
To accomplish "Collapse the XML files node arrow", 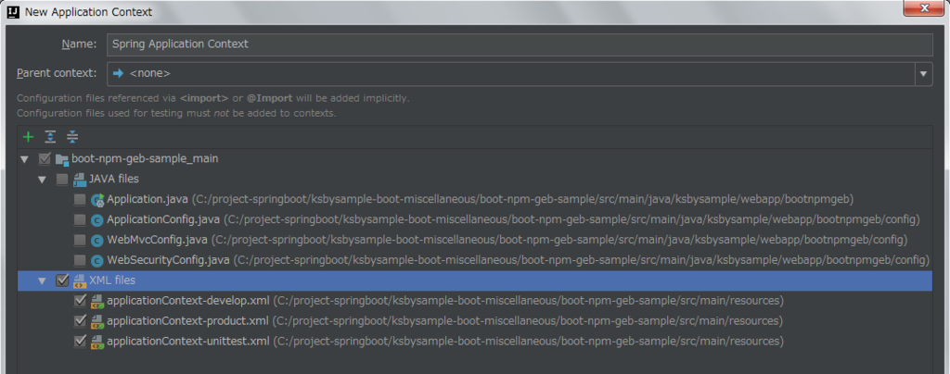I will point(43,280).
